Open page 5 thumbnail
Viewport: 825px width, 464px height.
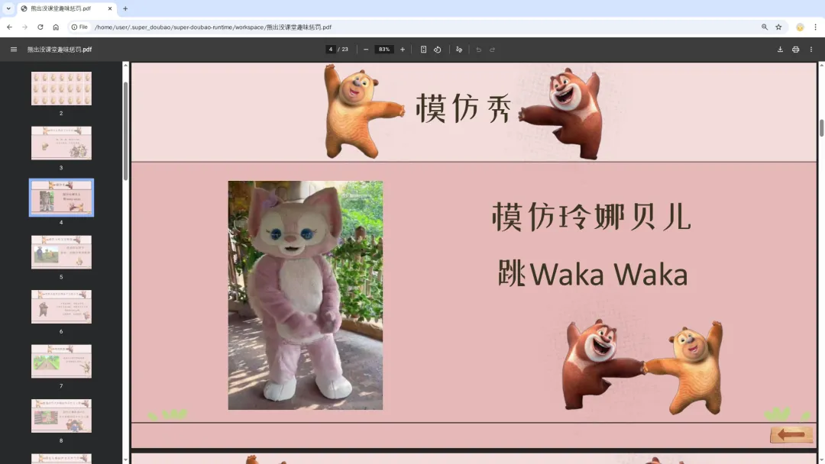click(61, 253)
